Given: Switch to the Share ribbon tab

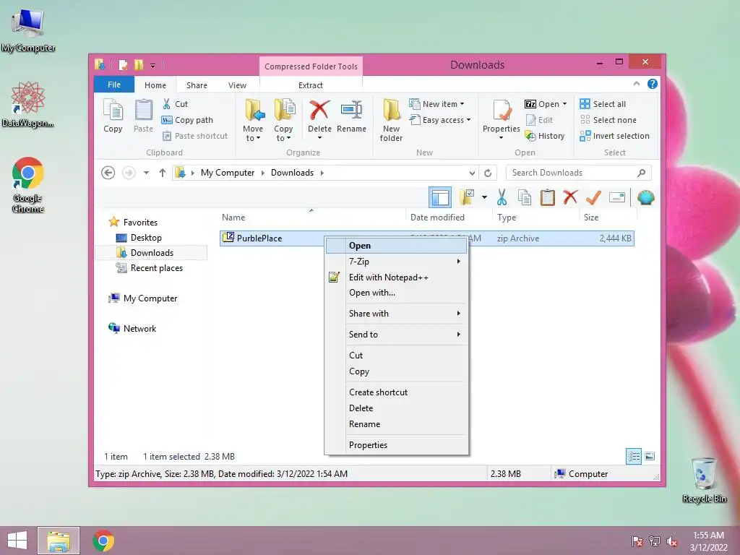Looking at the screenshot, I should coord(197,85).
